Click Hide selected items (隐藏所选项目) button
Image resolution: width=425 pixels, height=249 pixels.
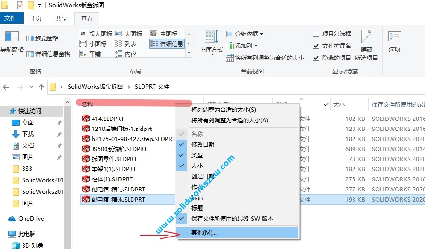pyautogui.click(x=366, y=45)
